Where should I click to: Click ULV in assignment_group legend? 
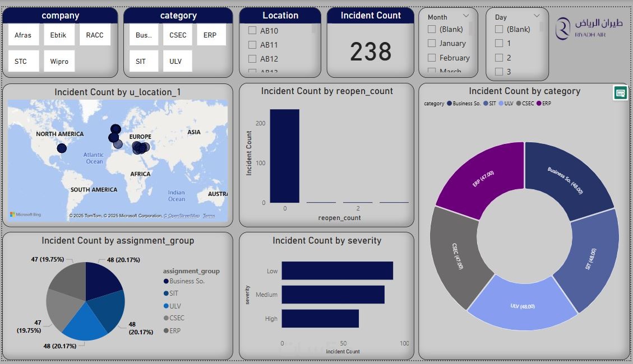point(172,306)
